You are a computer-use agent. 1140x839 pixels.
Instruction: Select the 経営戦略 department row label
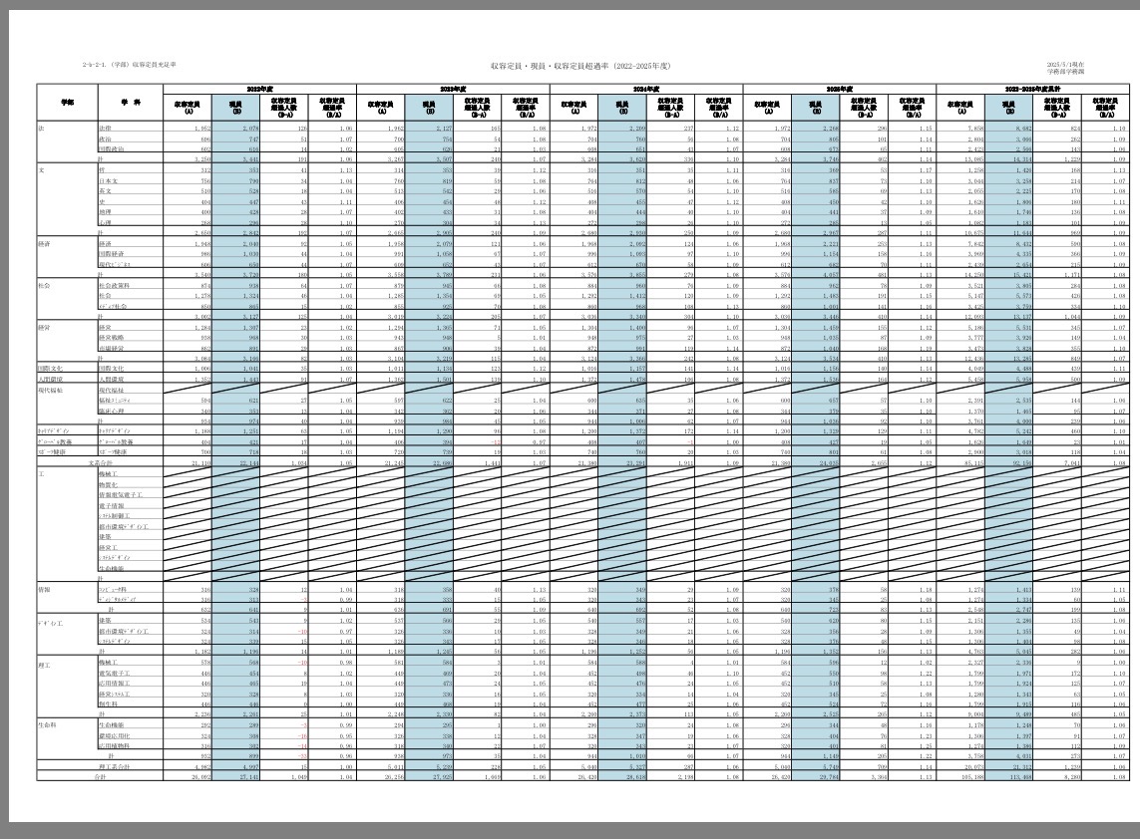coord(111,337)
